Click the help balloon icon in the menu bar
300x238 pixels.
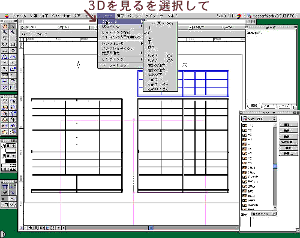point(239,16)
